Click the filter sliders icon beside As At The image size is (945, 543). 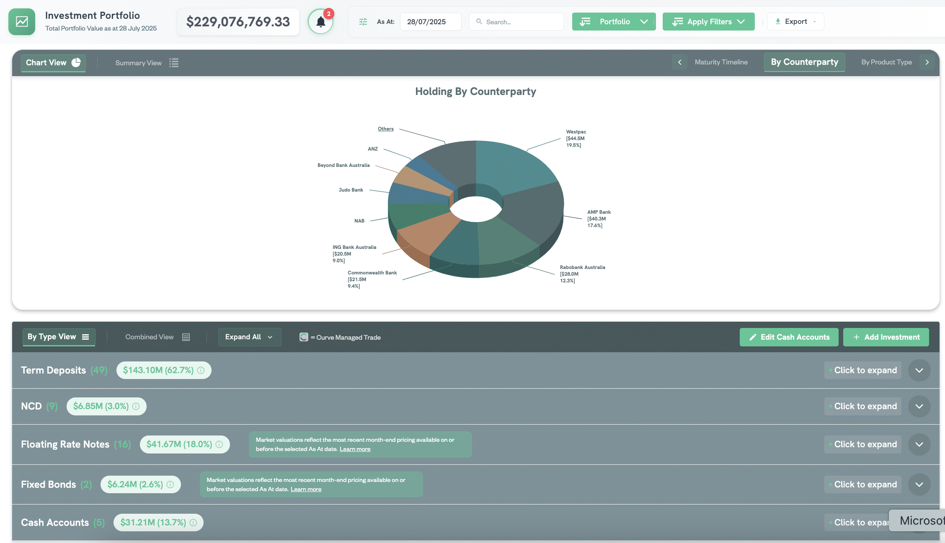363,22
